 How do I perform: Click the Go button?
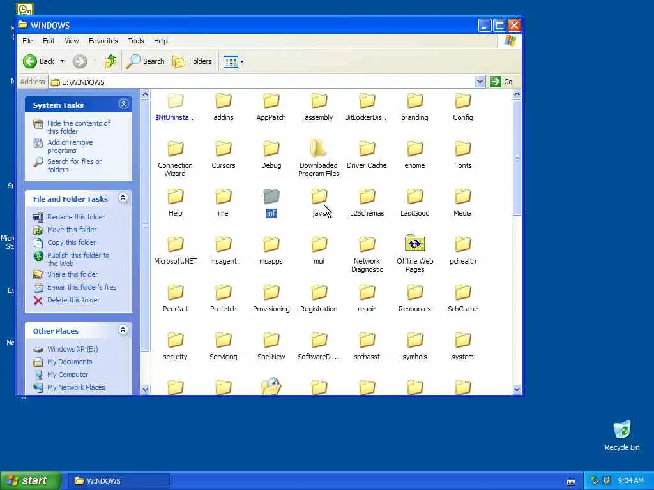click(x=502, y=82)
